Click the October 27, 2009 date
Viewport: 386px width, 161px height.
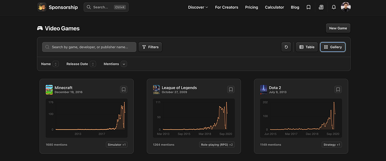(x=174, y=92)
